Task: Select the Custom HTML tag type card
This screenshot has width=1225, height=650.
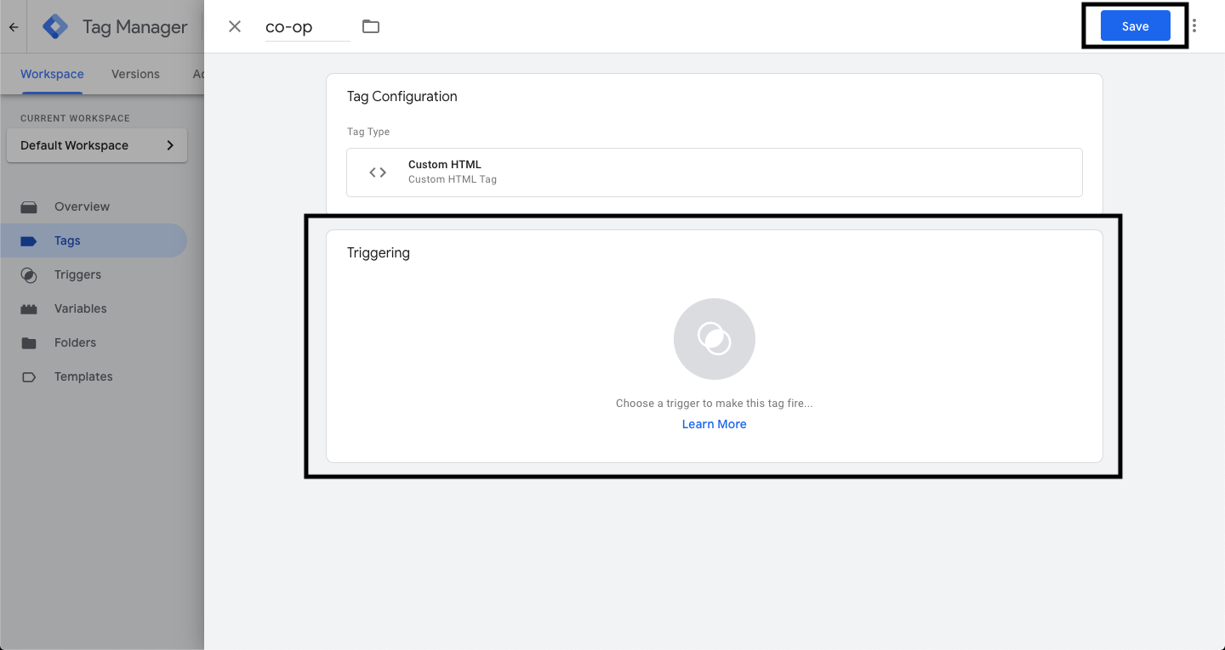Action: pyautogui.click(x=714, y=172)
